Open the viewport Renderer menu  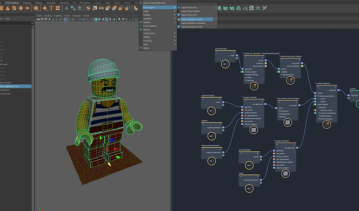(x=76, y=16)
